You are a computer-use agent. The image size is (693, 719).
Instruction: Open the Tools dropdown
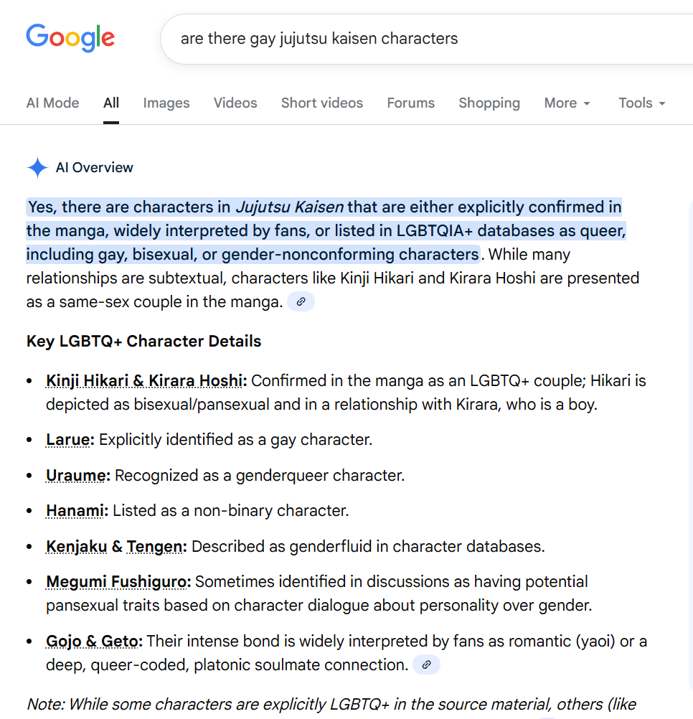pyautogui.click(x=641, y=103)
